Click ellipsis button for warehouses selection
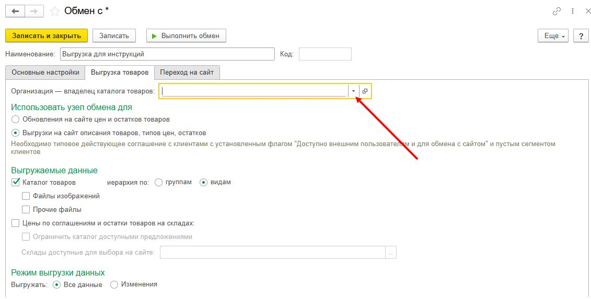Screen dimensions: 591x299 point(391,253)
